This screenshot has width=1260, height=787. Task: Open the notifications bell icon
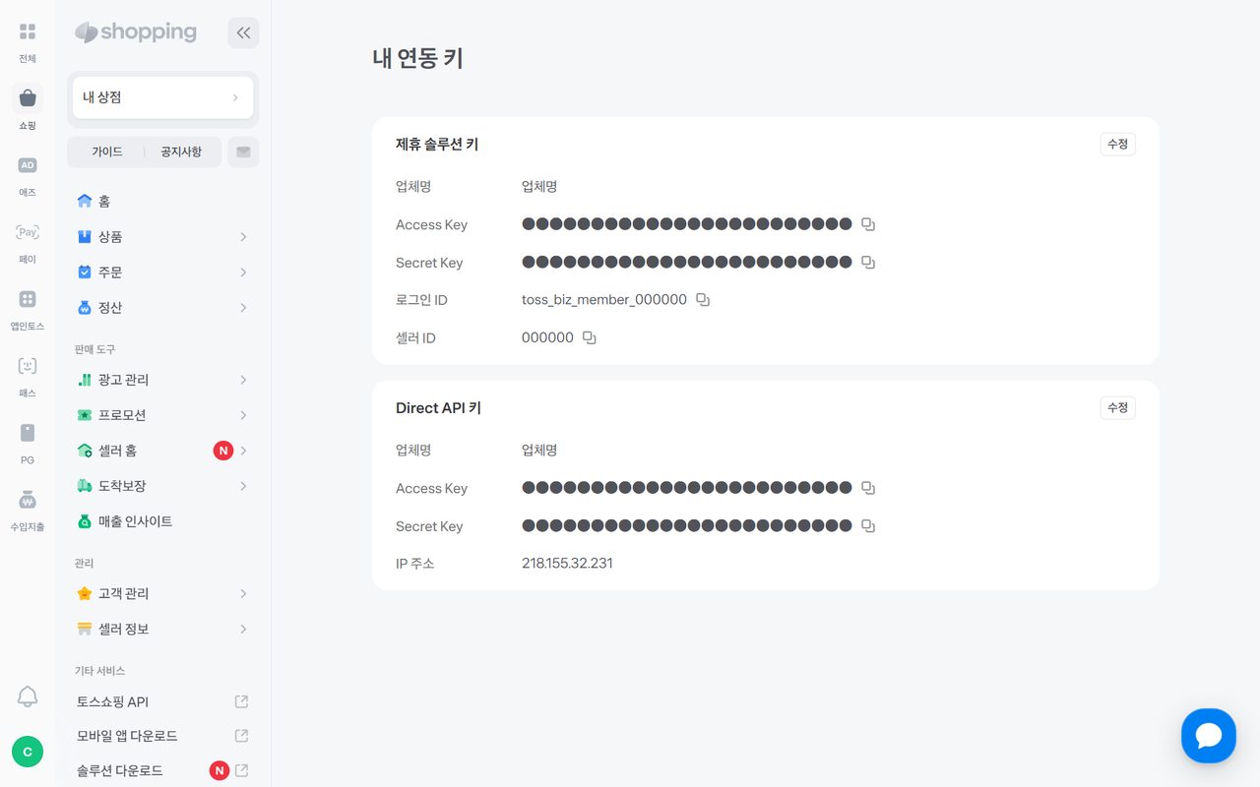(28, 697)
